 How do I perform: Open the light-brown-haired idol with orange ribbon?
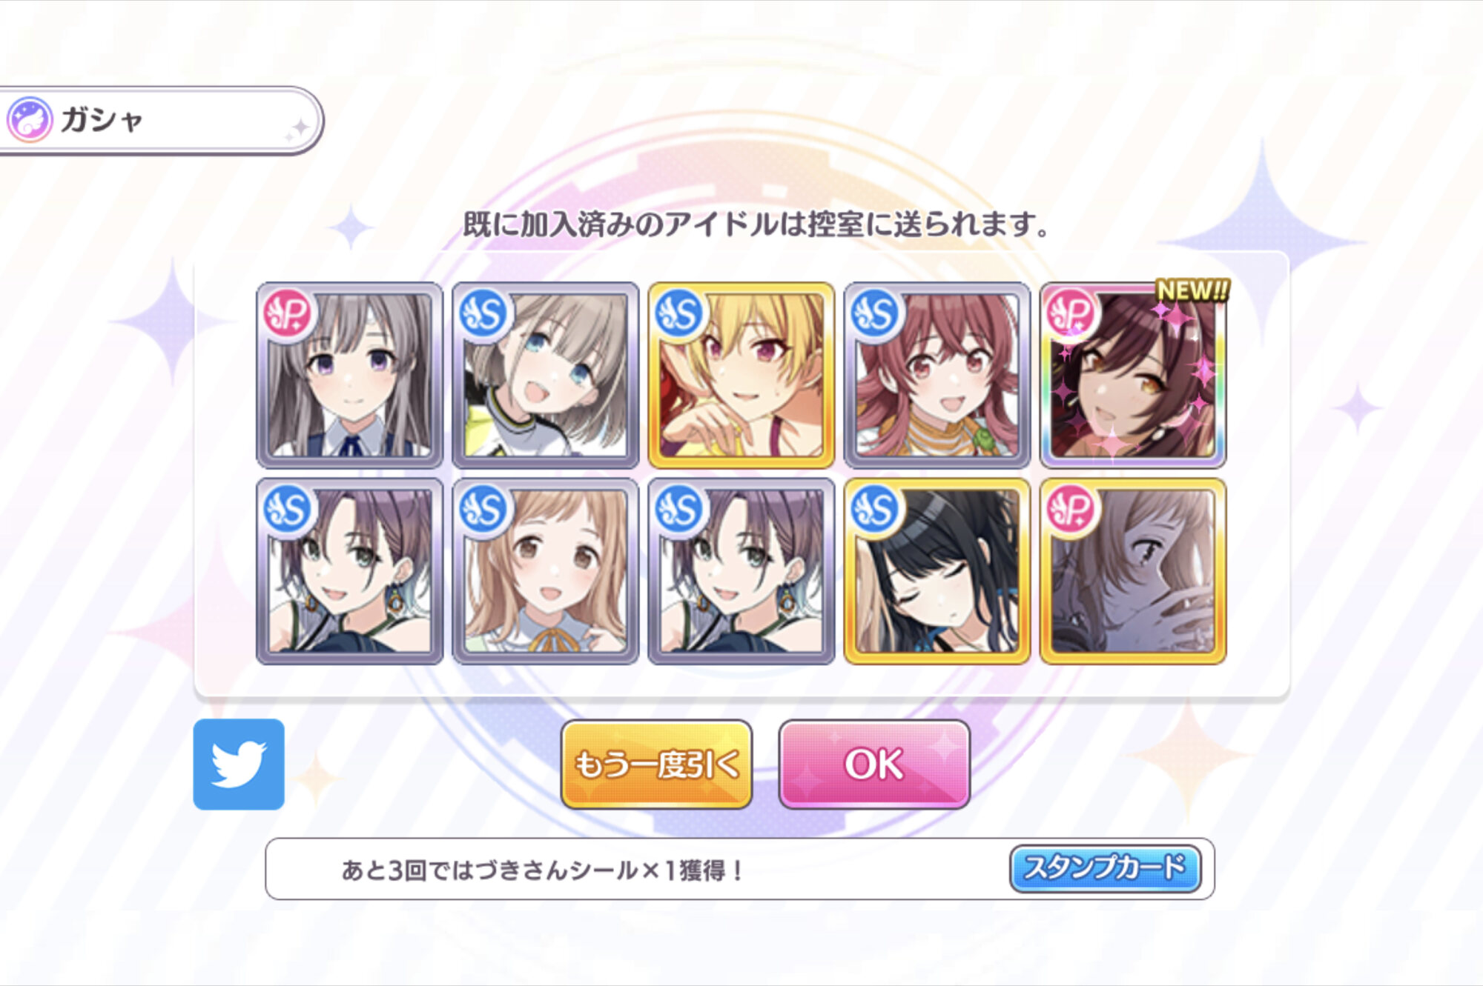point(545,571)
